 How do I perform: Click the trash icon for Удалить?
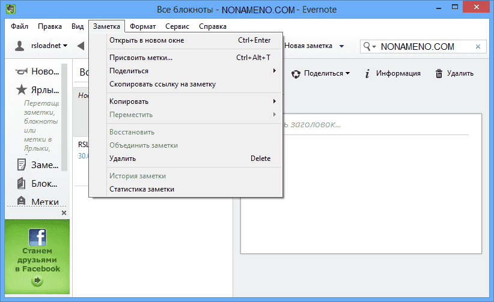point(439,73)
